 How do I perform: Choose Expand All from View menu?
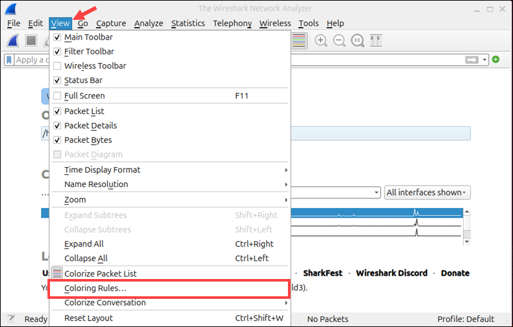tap(170, 244)
